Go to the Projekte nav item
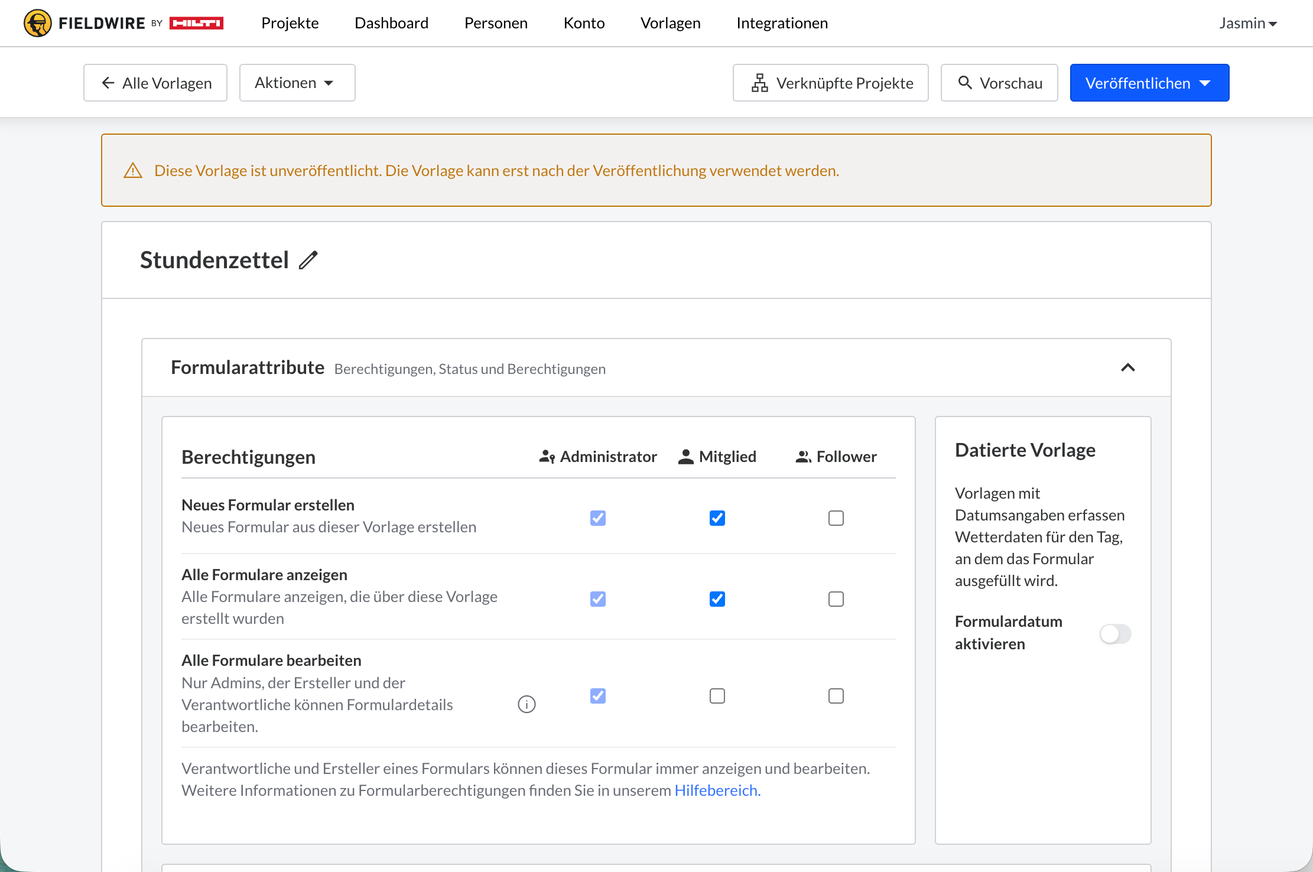This screenshot has height=872, width=1313. click(x=290, y=23)
